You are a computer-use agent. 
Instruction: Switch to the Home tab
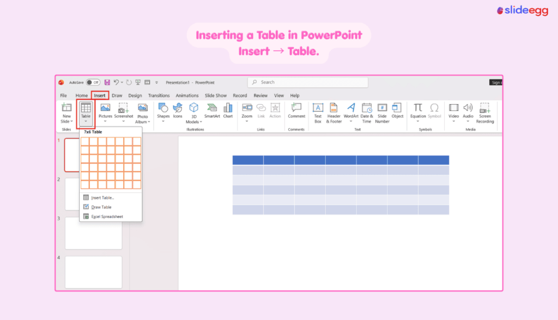[x=82, y=95]
